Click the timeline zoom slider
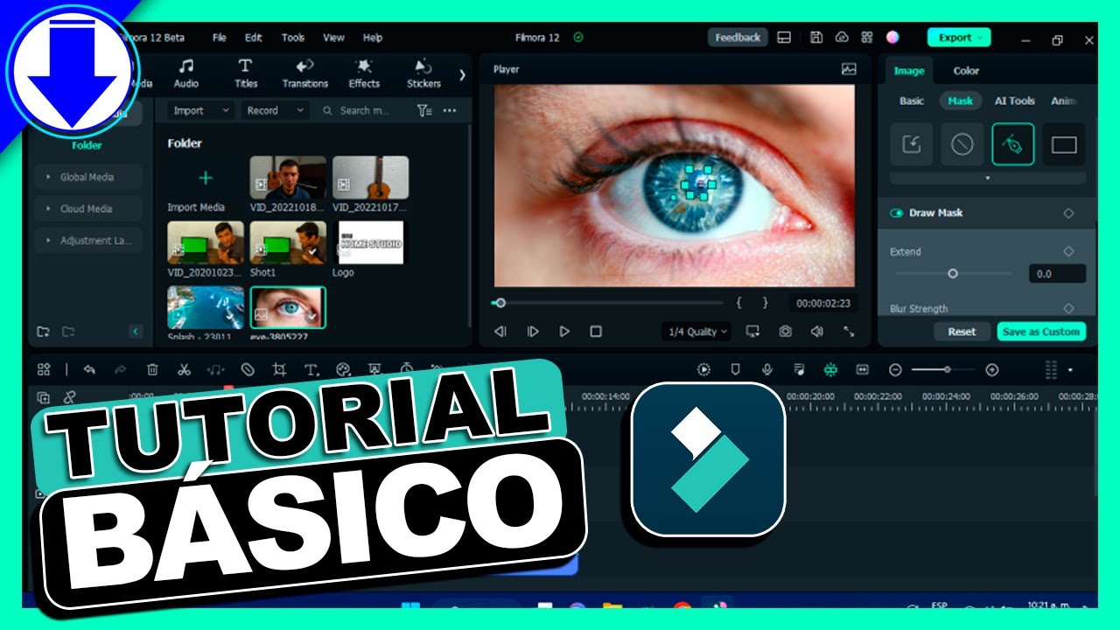This screenshot has width=1120, height=630. click(x=944, y=370)
